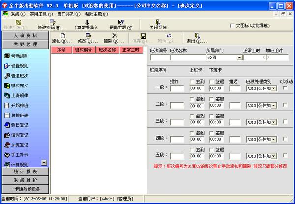Click the 添加 new record icon

point(63,36)
